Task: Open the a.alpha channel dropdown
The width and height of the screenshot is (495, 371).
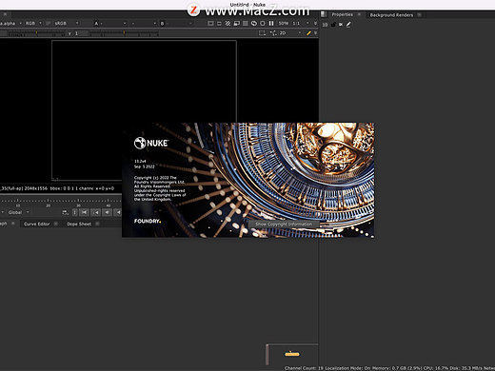Action: click(10, 24)
